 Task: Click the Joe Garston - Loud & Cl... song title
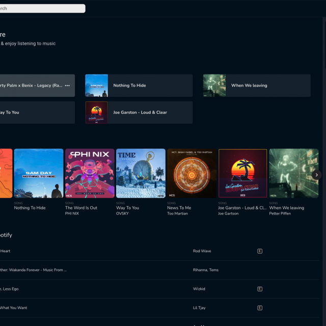242,208
